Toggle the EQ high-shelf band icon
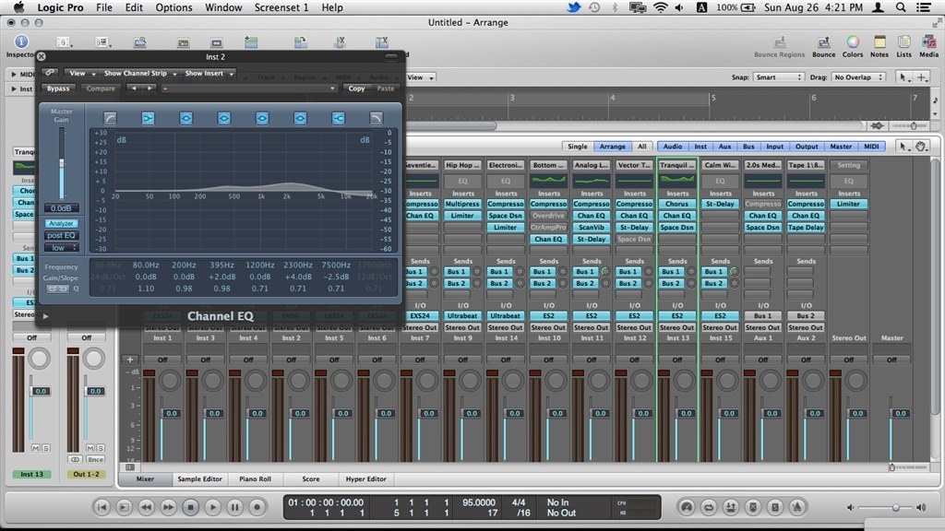The width and height of the screenshot is (945, 531). (338, 118)
